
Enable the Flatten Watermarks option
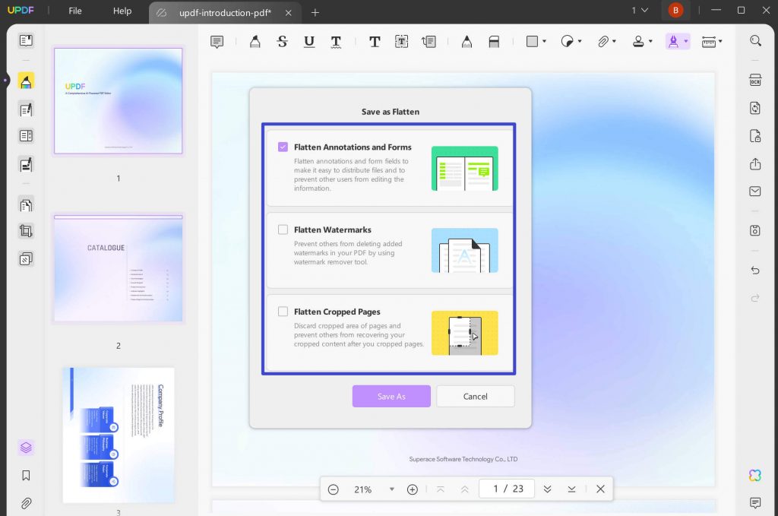(283, 230)
